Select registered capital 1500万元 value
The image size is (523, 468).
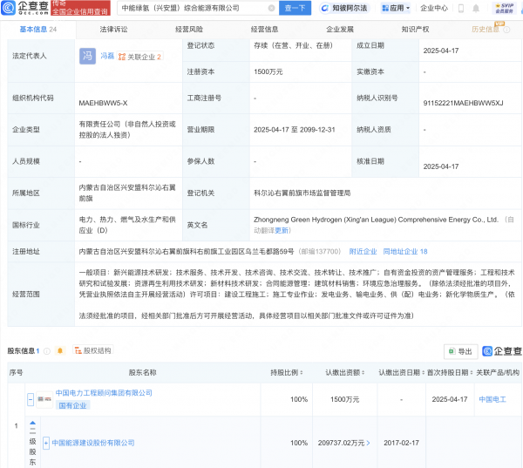click(x=268, y=72)
